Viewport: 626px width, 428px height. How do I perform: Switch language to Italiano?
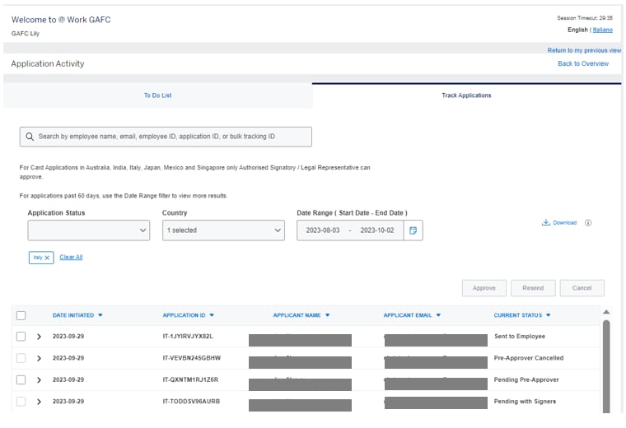pos(604,30)
